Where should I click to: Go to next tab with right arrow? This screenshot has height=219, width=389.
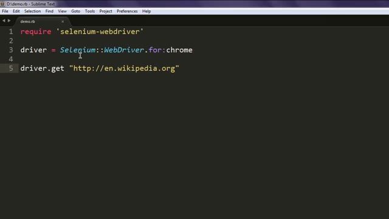pyautogui.click(x=9, y=21)
